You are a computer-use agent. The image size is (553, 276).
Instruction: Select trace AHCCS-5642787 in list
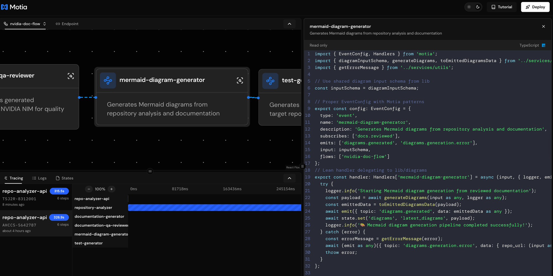36,223
